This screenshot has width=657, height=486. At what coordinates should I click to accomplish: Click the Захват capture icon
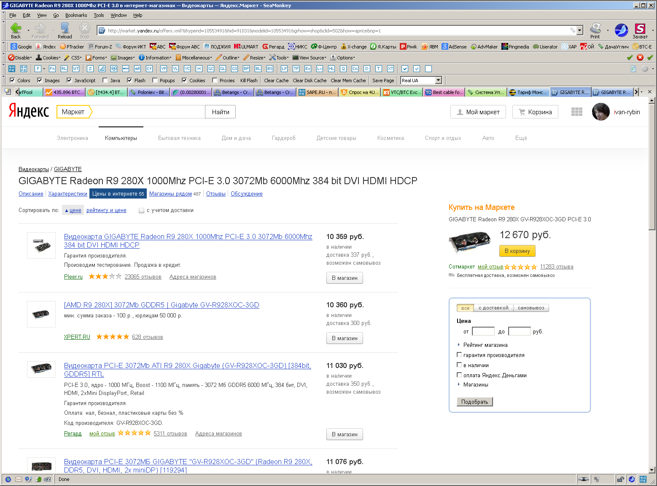pos(640,28)
